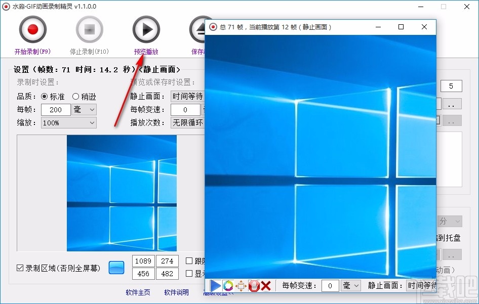Click the blue play arrow in preview toolbar
Screen dimensions: 479x304
(x=215, y=286)
